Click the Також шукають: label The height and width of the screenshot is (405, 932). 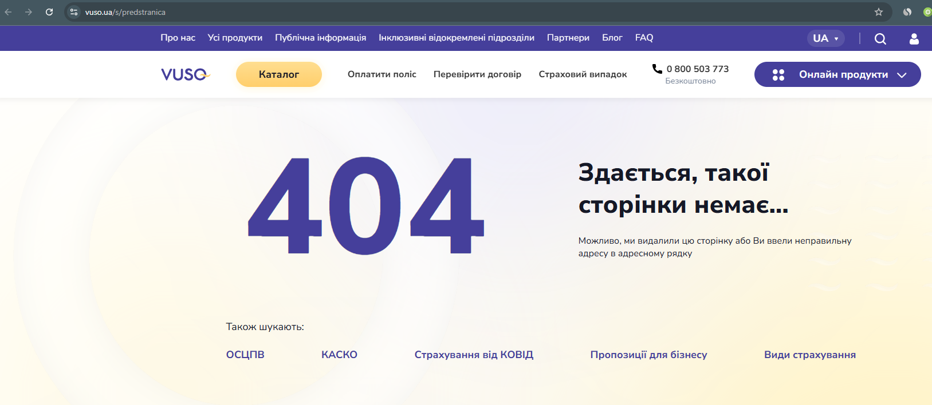tap(265, 327)
